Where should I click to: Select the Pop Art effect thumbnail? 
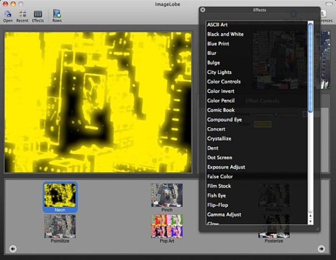(x=167, y=229)
